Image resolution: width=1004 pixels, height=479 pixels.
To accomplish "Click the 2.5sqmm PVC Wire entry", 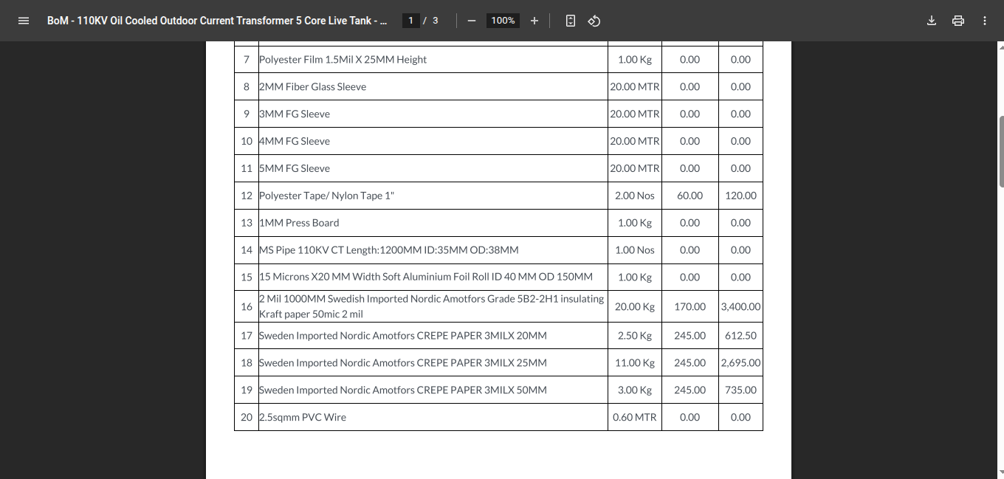I will tap(302, 418).
